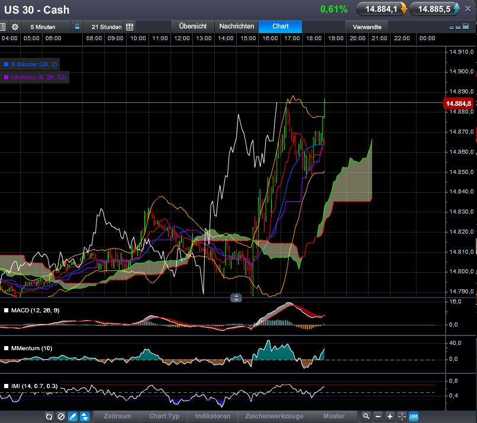Image resolution: width=477 pixels, height=423 pixels.
Task: Click the plus zoom in icon
Action: click(389, 416)
